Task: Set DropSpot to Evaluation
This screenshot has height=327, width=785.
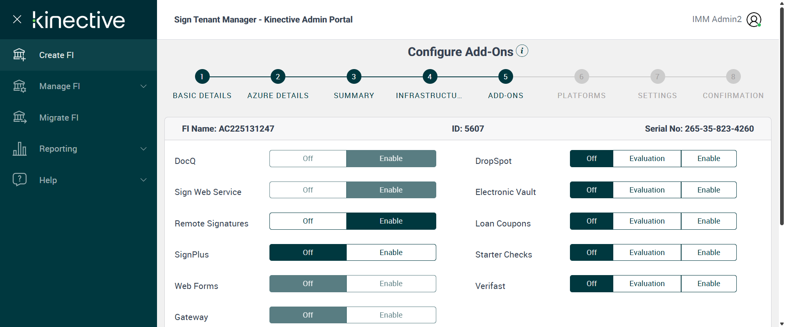Action: (x=647, y=159)
